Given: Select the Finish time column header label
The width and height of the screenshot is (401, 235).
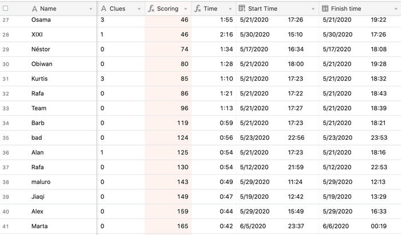Looking at the screenshot, I should [346, 9].
